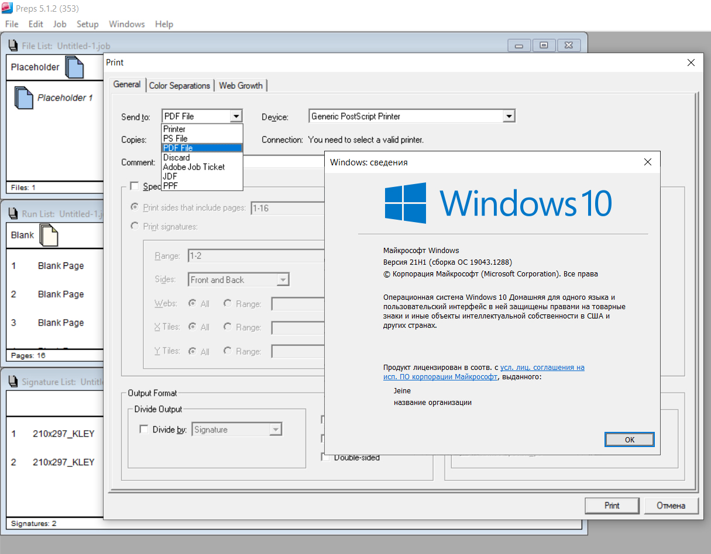The height and width of the screenshot is (554, 711).
Task: Click the Отмена button
Action: (671, 505)
